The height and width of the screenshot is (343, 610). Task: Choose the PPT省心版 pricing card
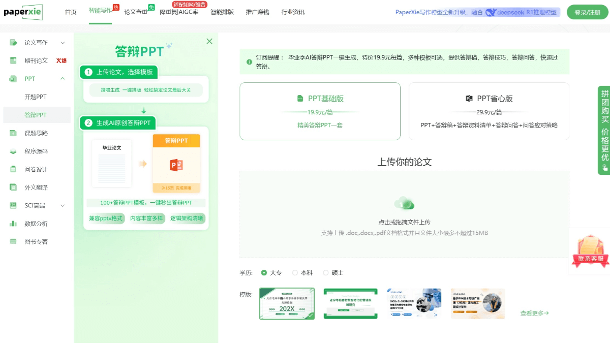489,111
